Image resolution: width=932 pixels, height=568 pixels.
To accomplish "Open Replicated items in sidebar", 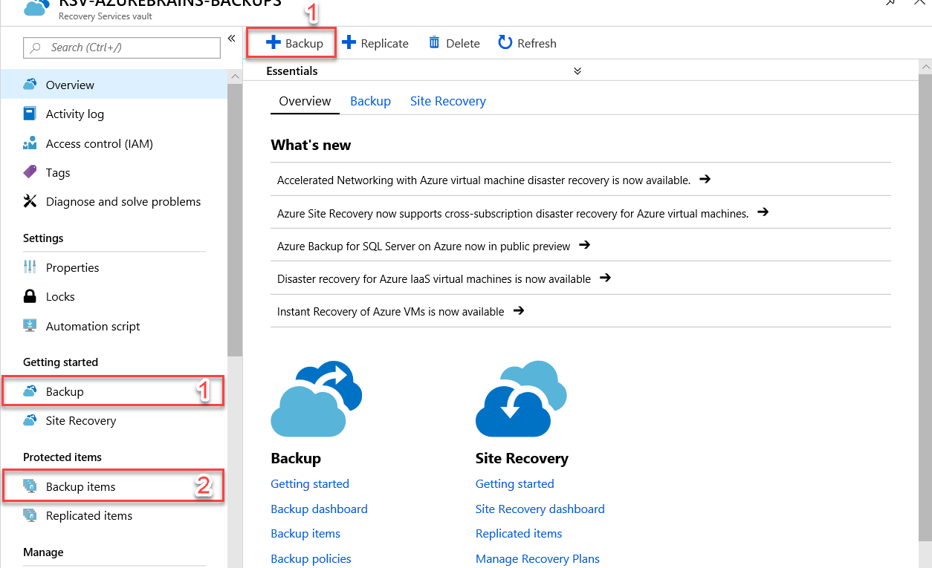I will coord(114,515).
